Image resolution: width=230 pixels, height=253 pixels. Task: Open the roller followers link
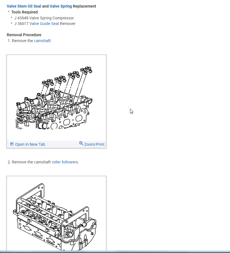pyautogui.click(x=64, y=162)
